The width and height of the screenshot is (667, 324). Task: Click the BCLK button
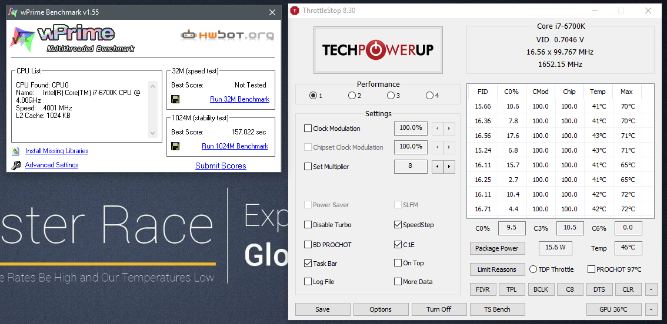tap(541, 289)
